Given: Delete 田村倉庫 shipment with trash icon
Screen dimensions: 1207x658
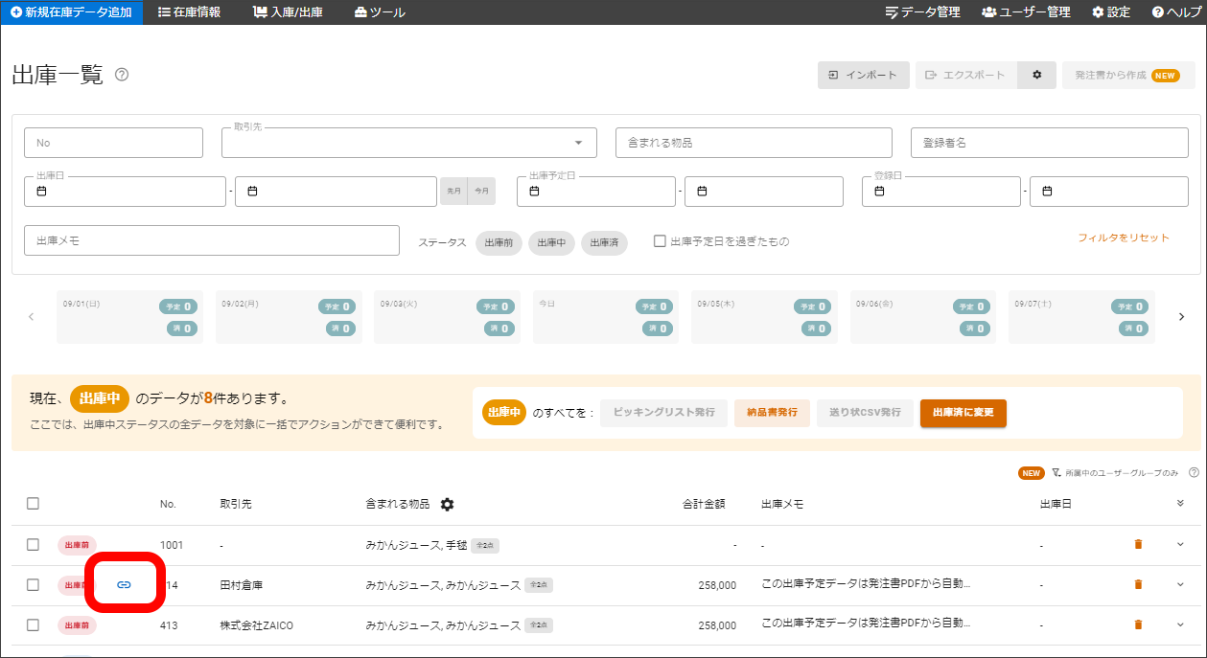Looking at the screenshot, I should 1138,584.
